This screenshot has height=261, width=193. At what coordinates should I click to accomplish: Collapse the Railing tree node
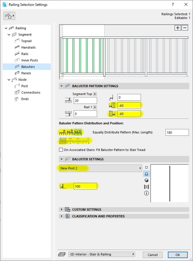(6, 28)
